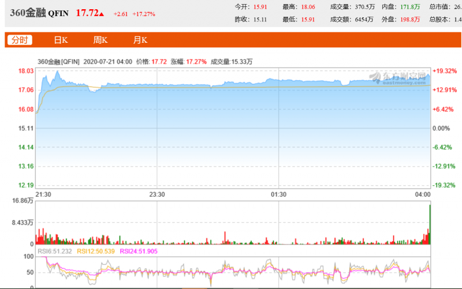Click the +2.61 price change value
Viewport: 462px width, 289px height.
[121, 14]
